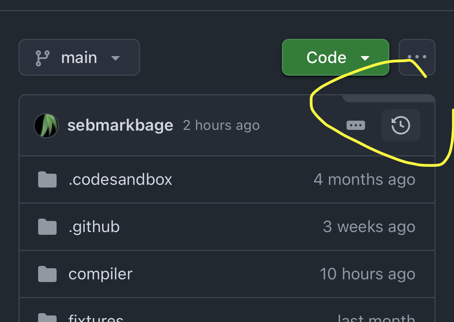The width and height of the screenshot is (454, 322).
Task: Open commit history clock icon
Action: [x=400, y=125]
